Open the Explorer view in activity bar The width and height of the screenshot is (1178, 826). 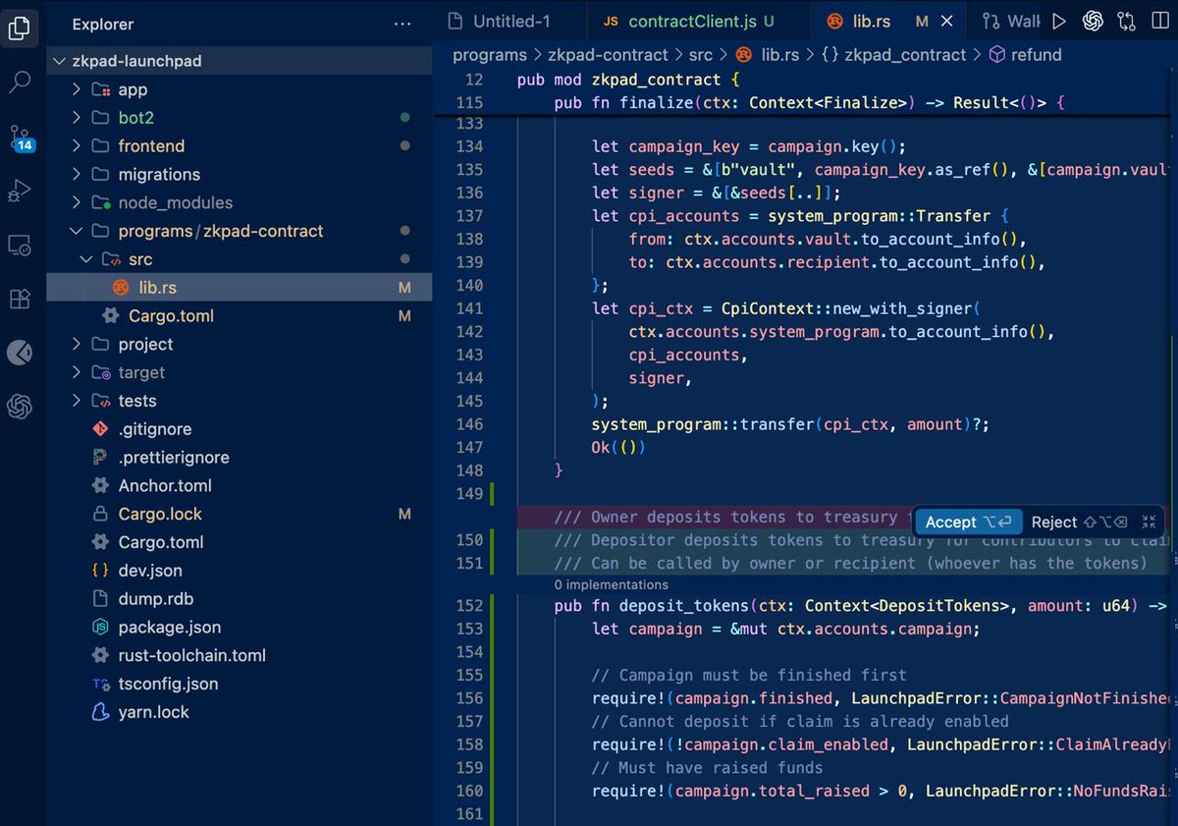pos(20,28)
